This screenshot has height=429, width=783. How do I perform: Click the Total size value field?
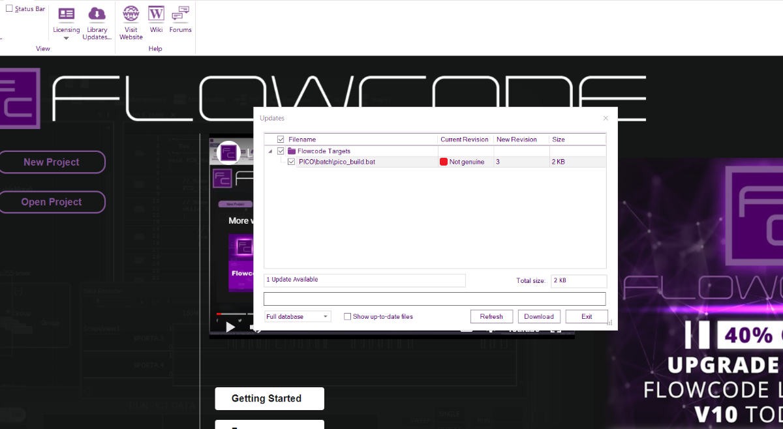[x=579, y=281]
